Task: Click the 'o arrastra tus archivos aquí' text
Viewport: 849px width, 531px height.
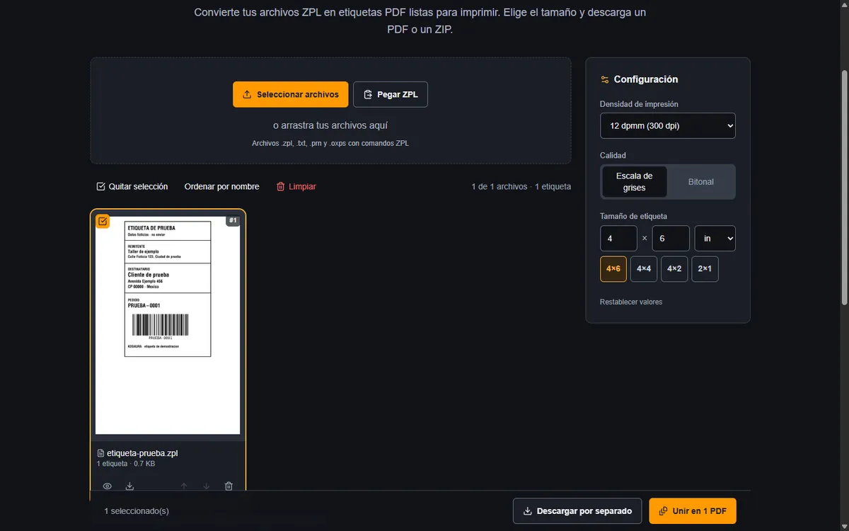Action: (330, 125)
